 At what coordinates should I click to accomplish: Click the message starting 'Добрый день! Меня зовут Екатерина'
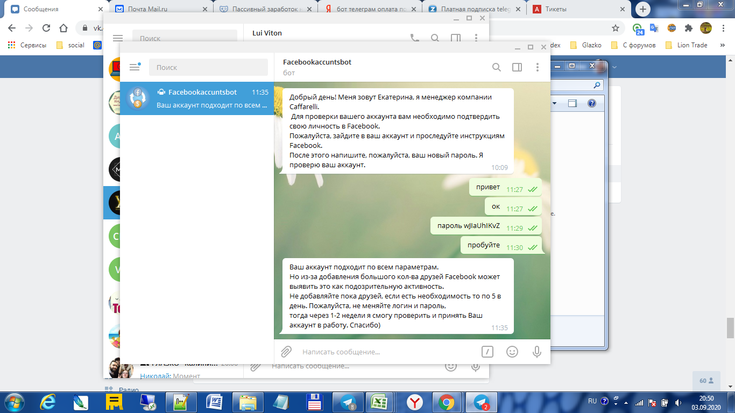point(398,131)
